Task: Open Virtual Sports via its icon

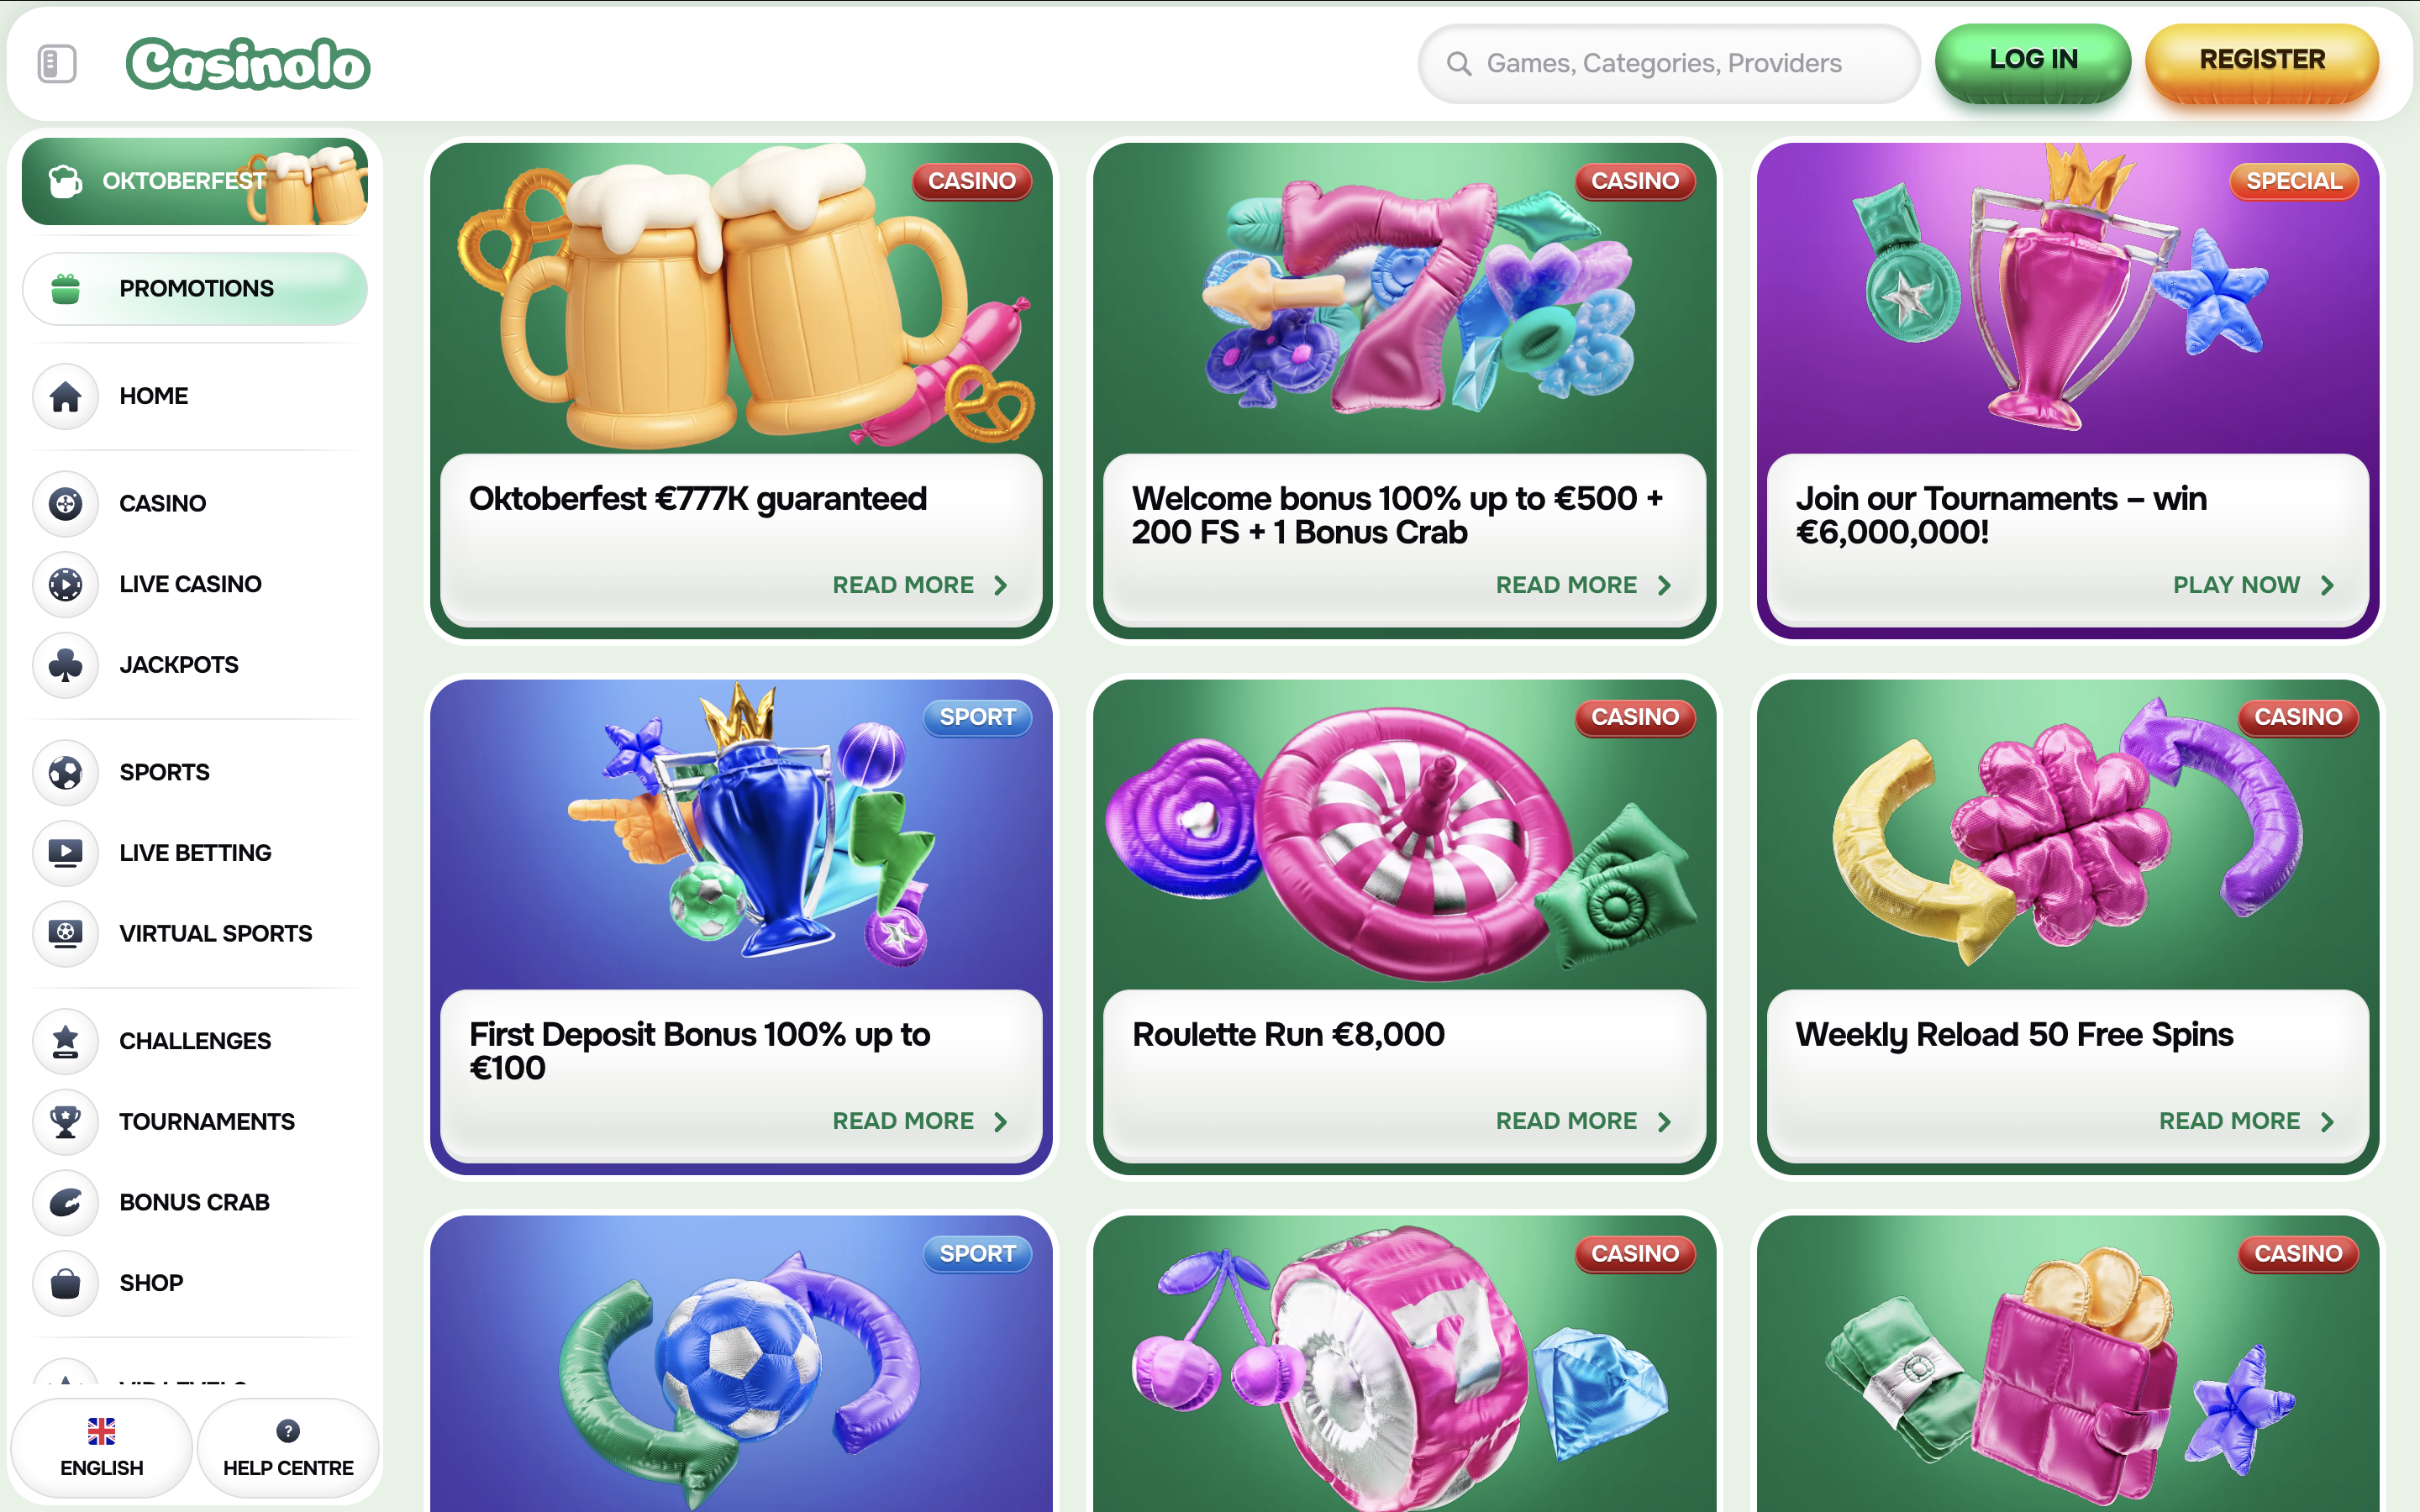Action: (x=66, y=934)
